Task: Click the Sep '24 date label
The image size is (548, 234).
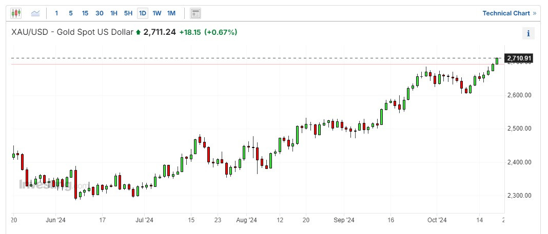Action: (344, 220)
